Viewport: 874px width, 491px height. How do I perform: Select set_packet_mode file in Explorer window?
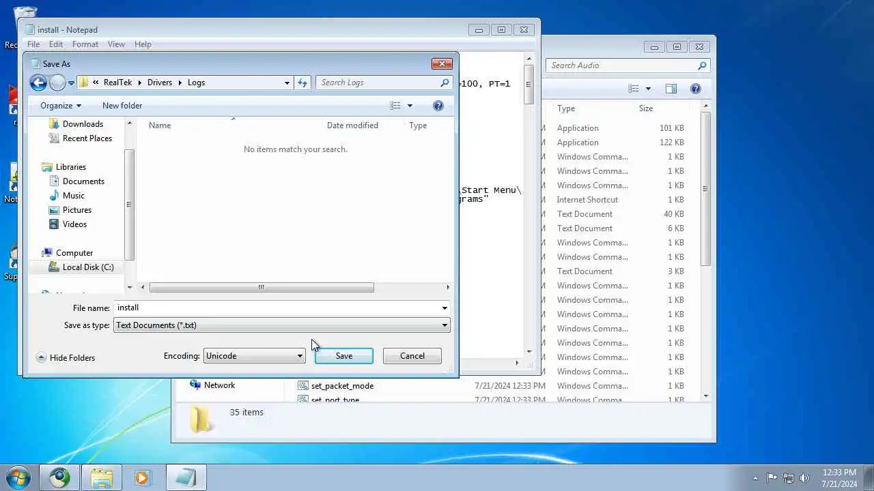click(x=342, y=386)
